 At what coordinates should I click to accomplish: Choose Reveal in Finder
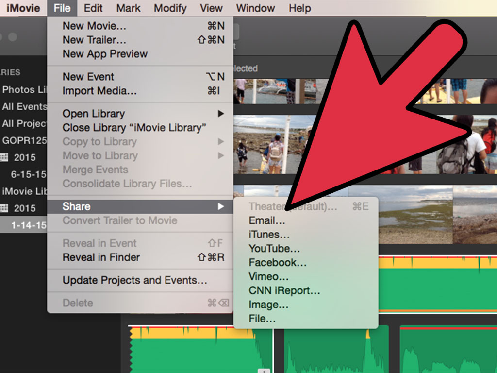140,257
